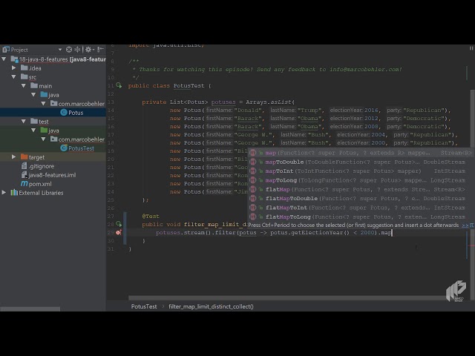Click filter_map_limit_distinct_collect() breadcrumb
Viewport: 475px width, 356px height.
(x=211, y=306)
